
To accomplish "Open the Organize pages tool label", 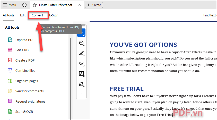I will click(27, 81).
